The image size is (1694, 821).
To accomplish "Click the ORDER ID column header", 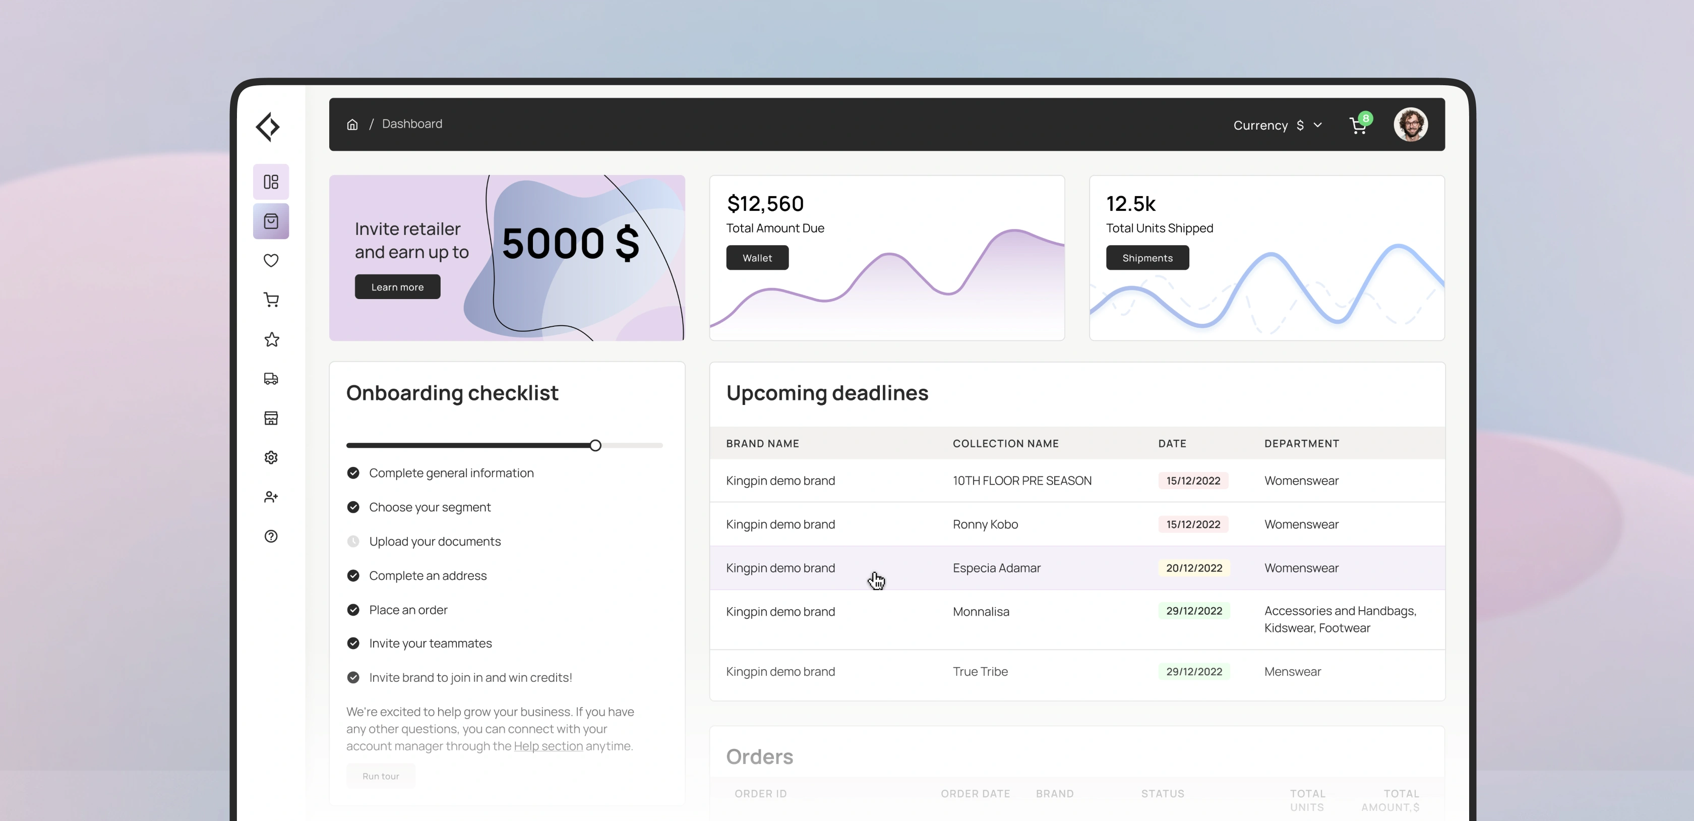I will click(760, 794).
